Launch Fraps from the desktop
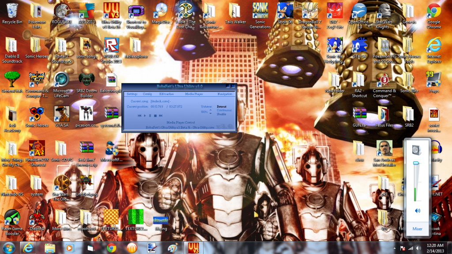Image resolution: width=452 pixels, height=254 pixels. 434,82
